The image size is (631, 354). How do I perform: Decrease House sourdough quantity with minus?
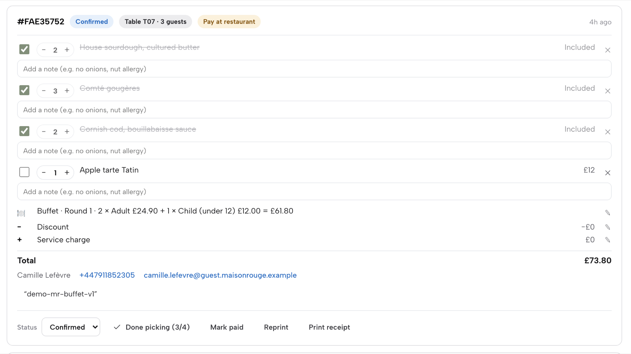[x=44, y=50]
